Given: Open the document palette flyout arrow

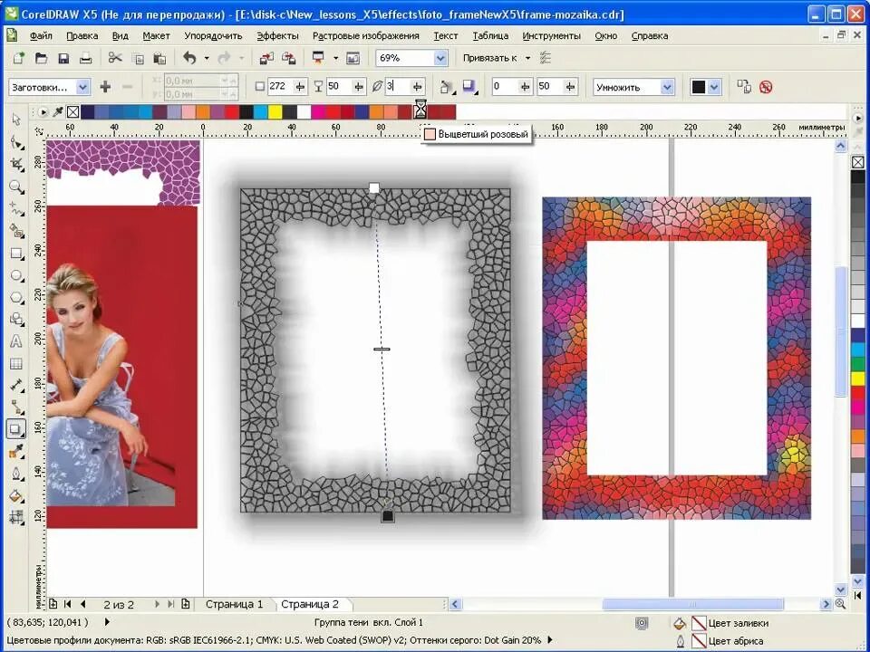Looking at the screenshot, I should 43,112.
